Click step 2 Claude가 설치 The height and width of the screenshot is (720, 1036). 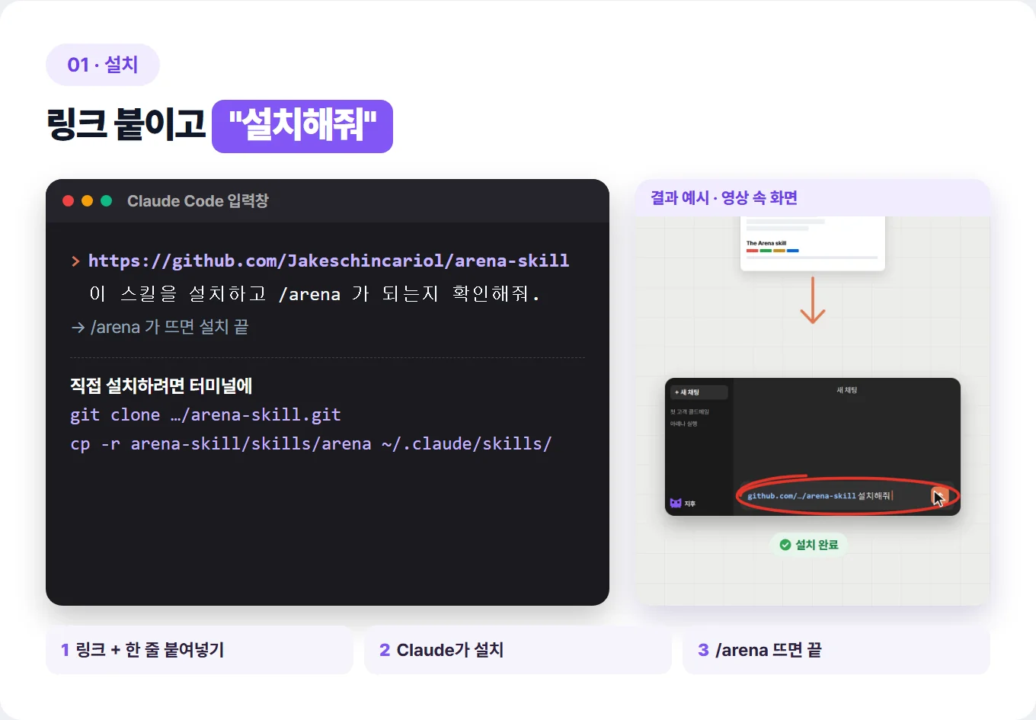[x=518, y=650]
